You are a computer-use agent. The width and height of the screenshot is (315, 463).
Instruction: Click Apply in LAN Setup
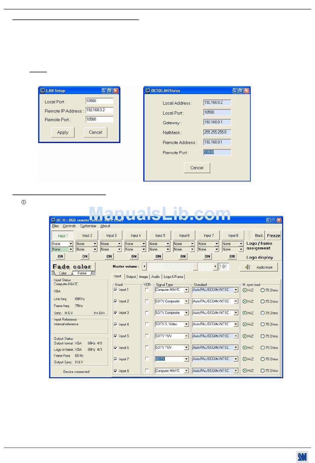pos(63,132)
